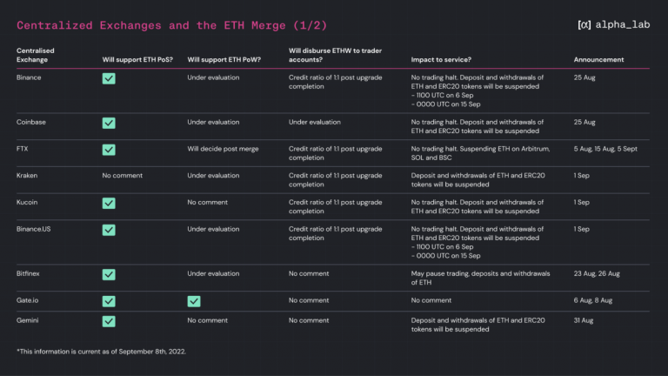Click Coinbase's ETH PoS checkmark

109,123
